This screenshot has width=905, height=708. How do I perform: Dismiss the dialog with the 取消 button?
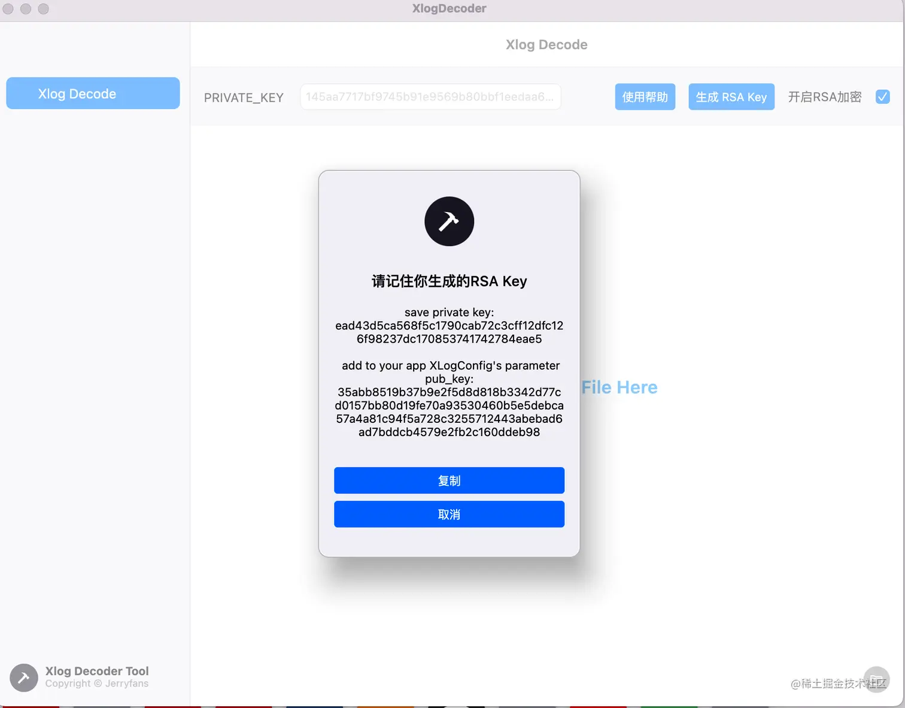[x=449, y=513]
